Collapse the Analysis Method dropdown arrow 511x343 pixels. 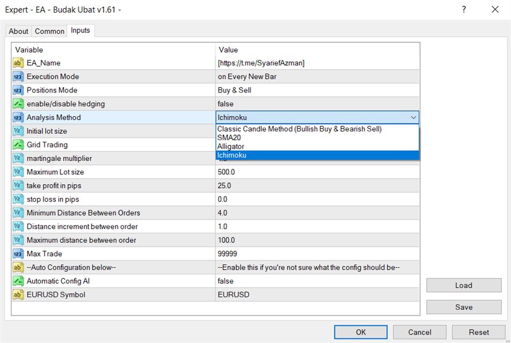[x=414, y=118]
